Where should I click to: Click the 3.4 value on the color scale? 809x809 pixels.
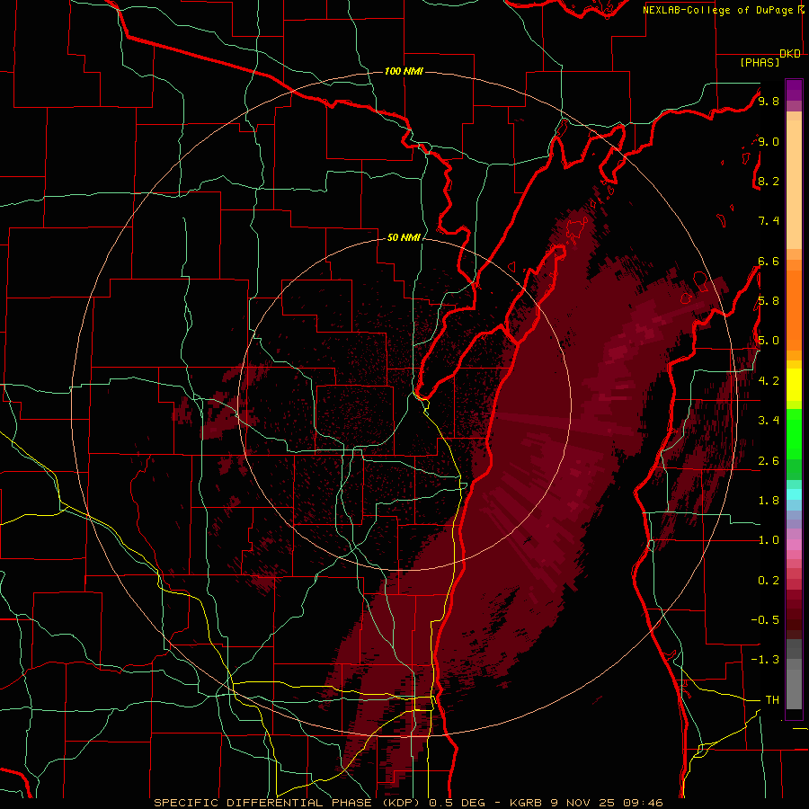tap(769, 420)
